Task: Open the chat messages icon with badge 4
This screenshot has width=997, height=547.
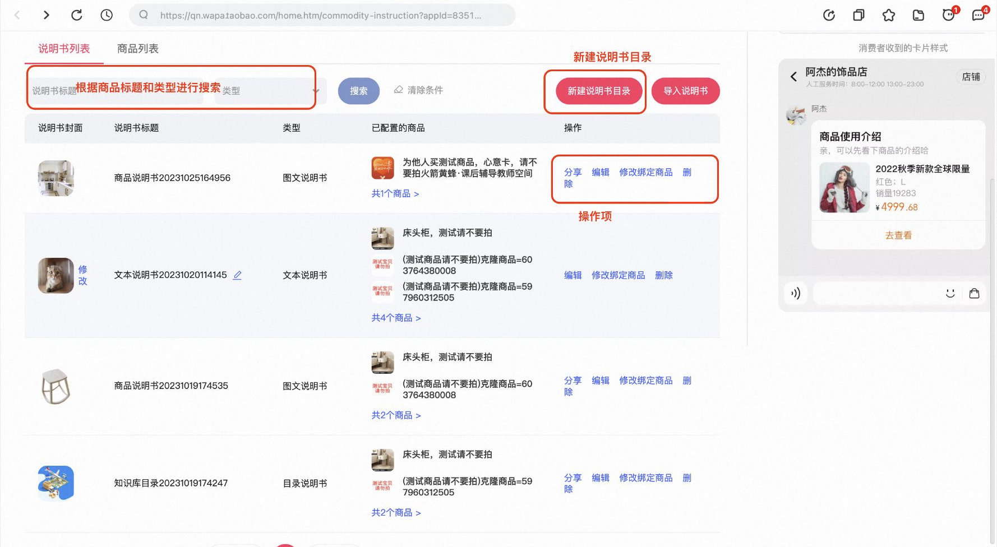Action: pos(979,15)
